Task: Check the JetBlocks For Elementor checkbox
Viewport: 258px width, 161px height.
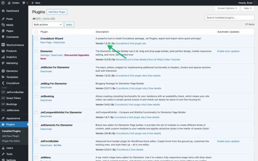Action: click(x=36, y=68)
